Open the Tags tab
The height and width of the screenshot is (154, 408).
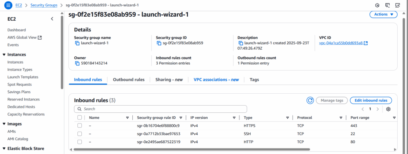coord(254,80)
